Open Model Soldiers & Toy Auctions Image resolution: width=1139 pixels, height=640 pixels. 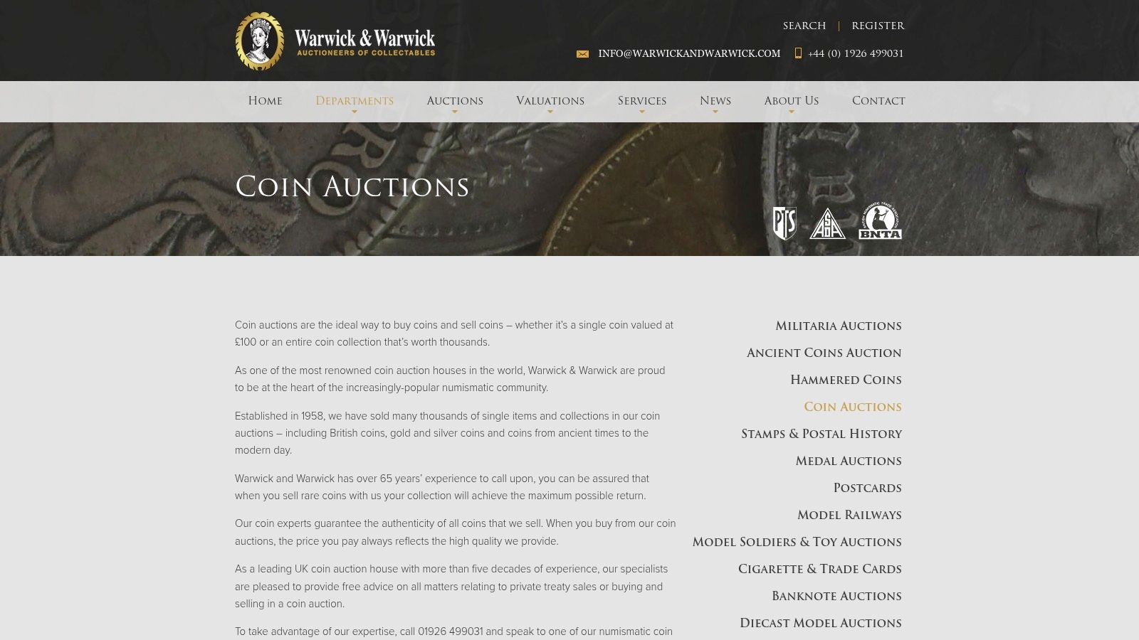(x=797, y=542)
